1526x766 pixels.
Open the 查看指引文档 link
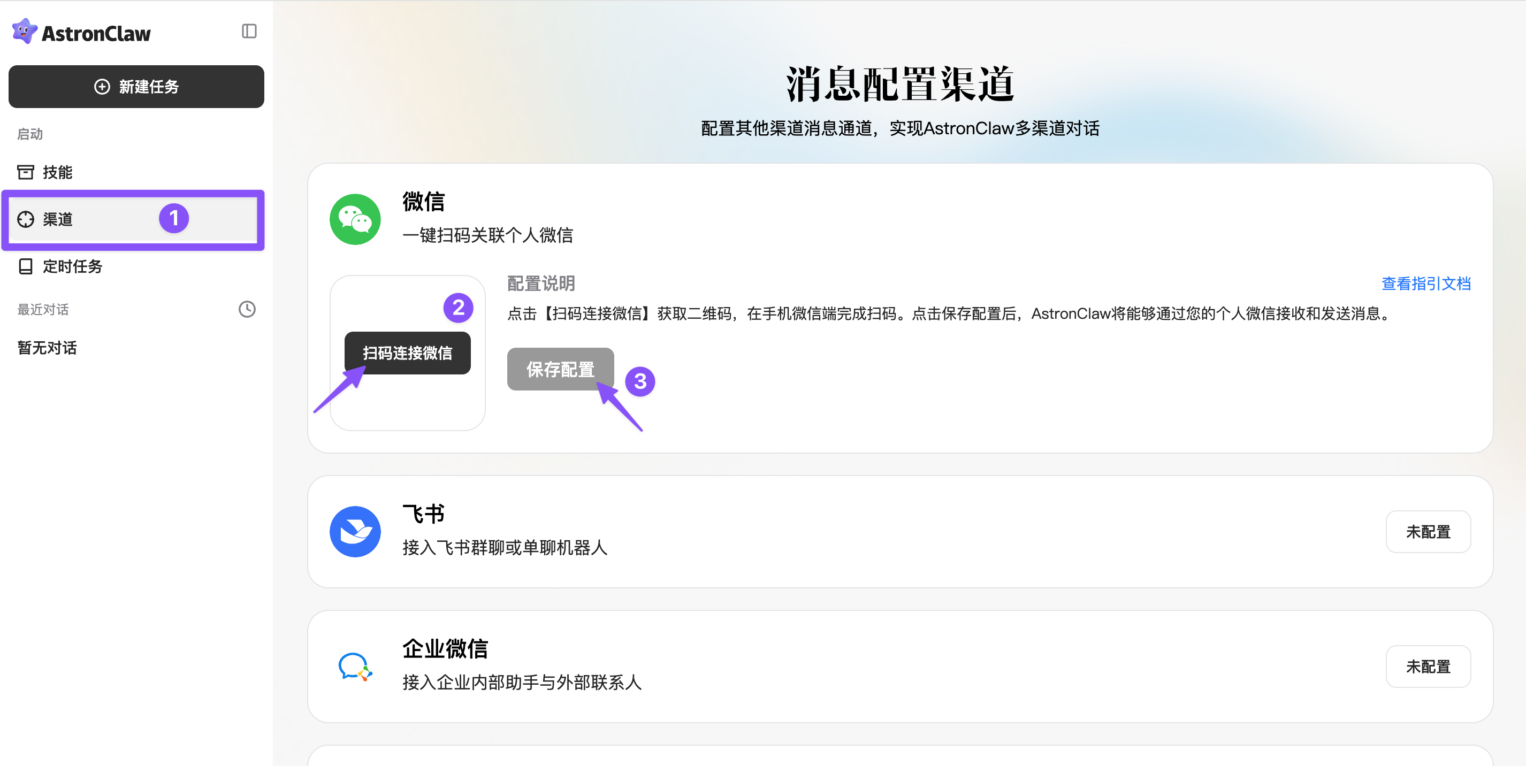pos(1426,284)
